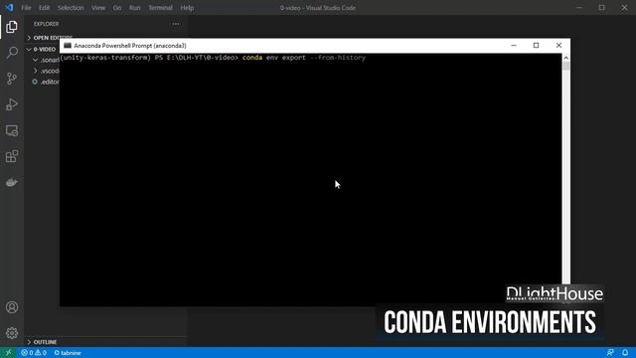Click the Powershell scrollbar up arrow
This screenshot has height=358, width=636.
(566, 58)
